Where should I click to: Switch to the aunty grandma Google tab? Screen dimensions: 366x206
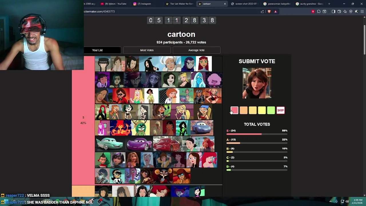(310, 4)
